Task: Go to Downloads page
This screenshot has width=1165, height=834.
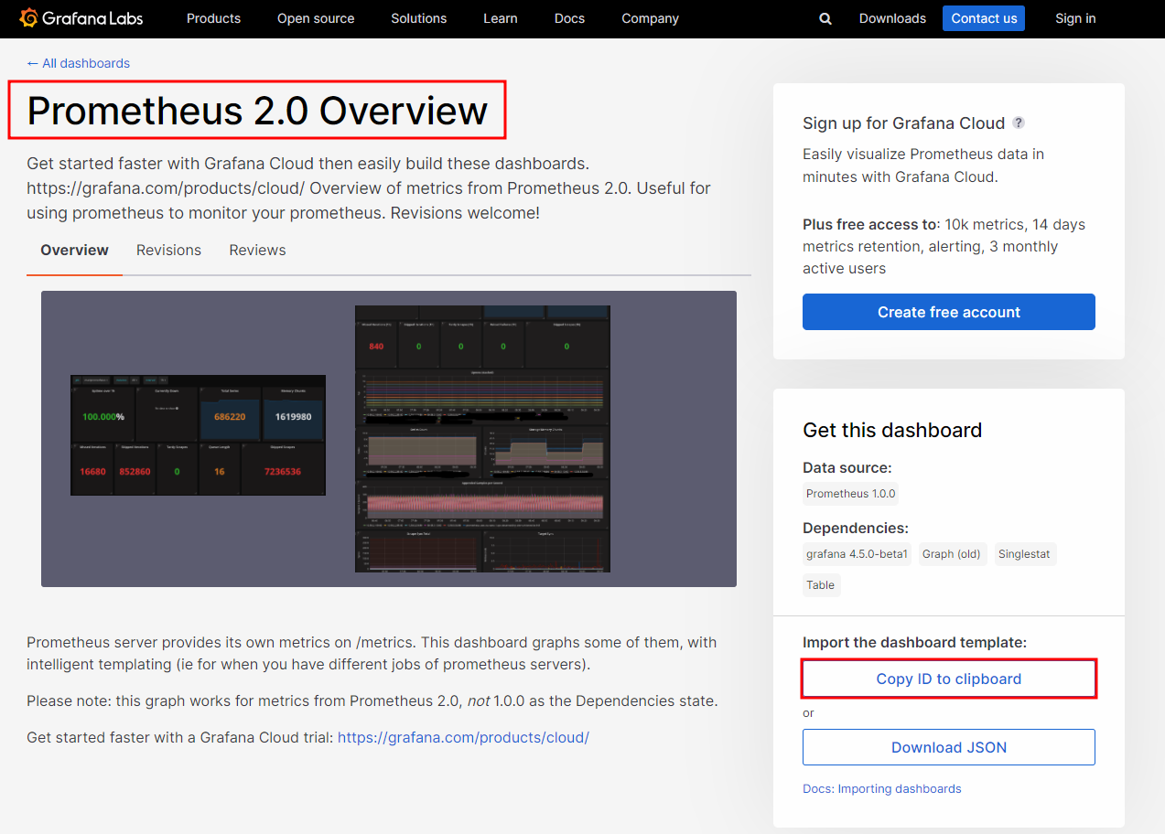Action: (892, 18)
